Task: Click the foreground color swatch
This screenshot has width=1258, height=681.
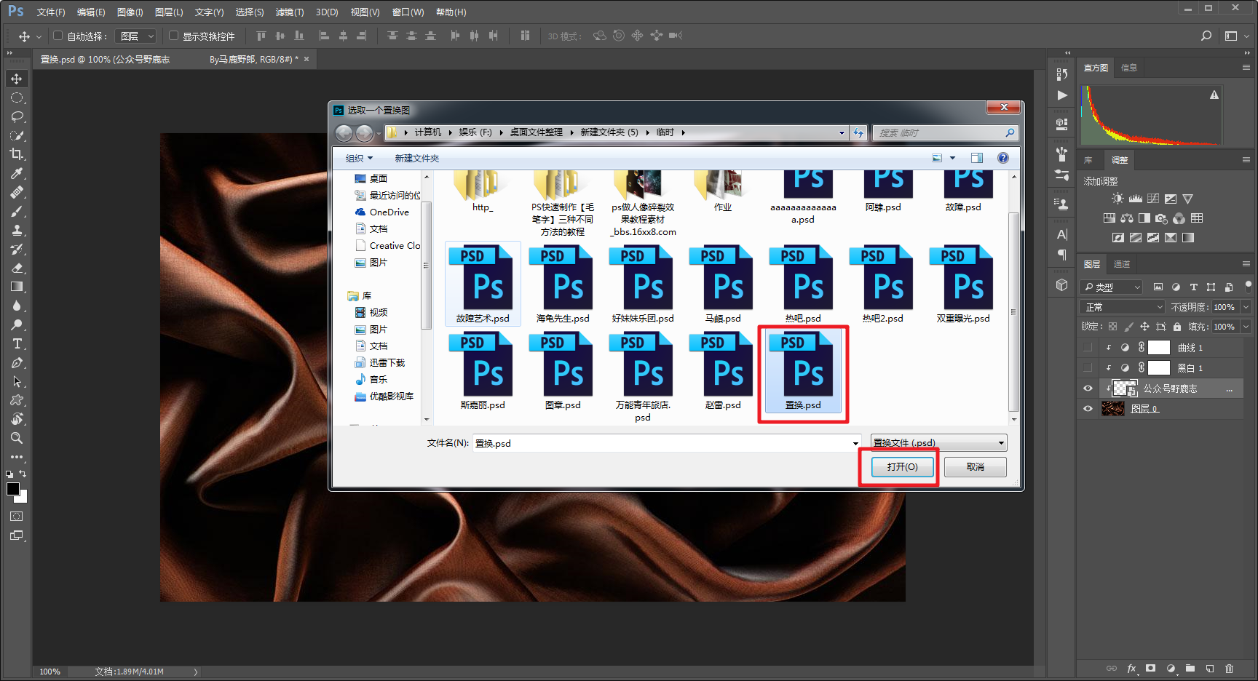Action: coord(12,489)
